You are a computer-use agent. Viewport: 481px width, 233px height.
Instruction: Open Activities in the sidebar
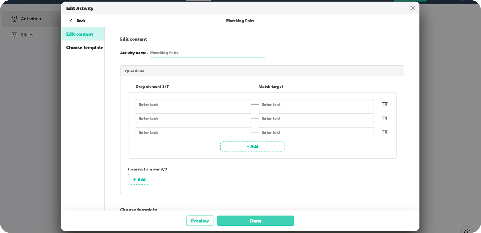(31, 19)
